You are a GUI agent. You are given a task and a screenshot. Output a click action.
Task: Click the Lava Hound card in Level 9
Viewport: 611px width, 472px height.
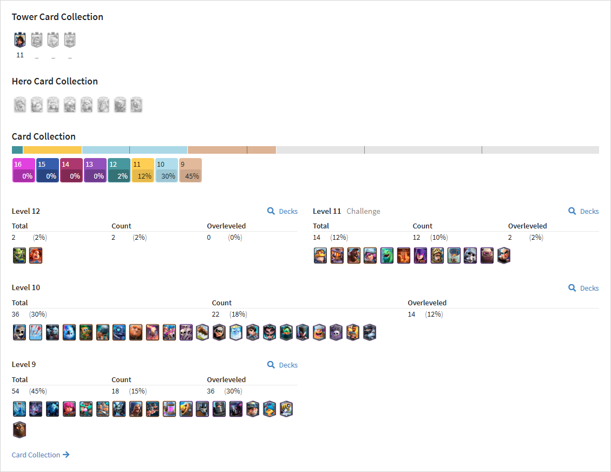coord(19,430)
